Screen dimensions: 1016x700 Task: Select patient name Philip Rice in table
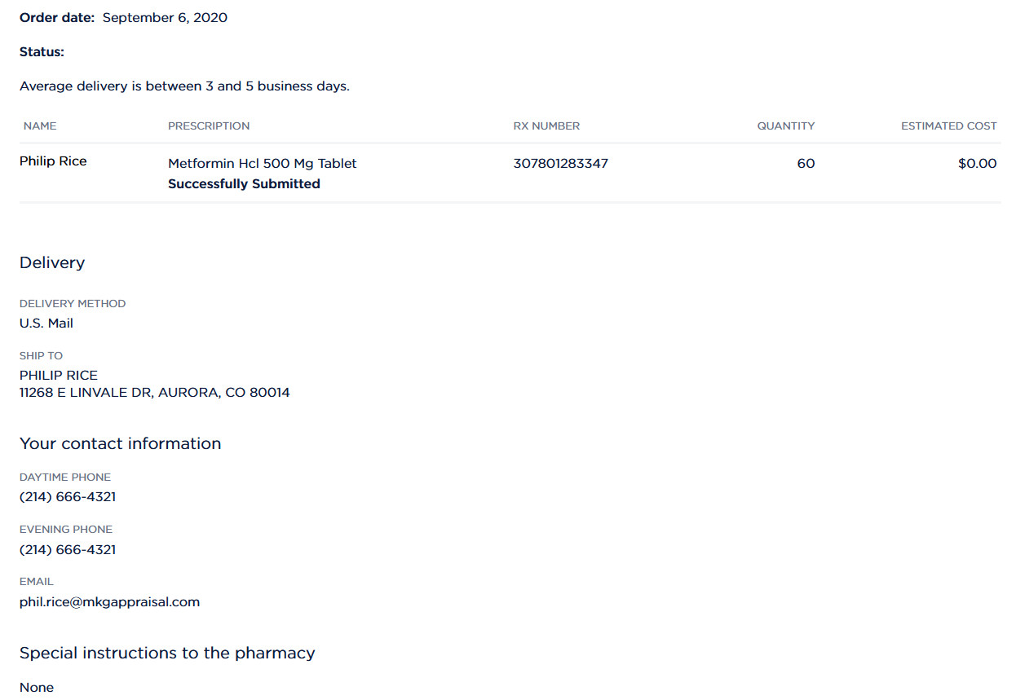(53, 161)
